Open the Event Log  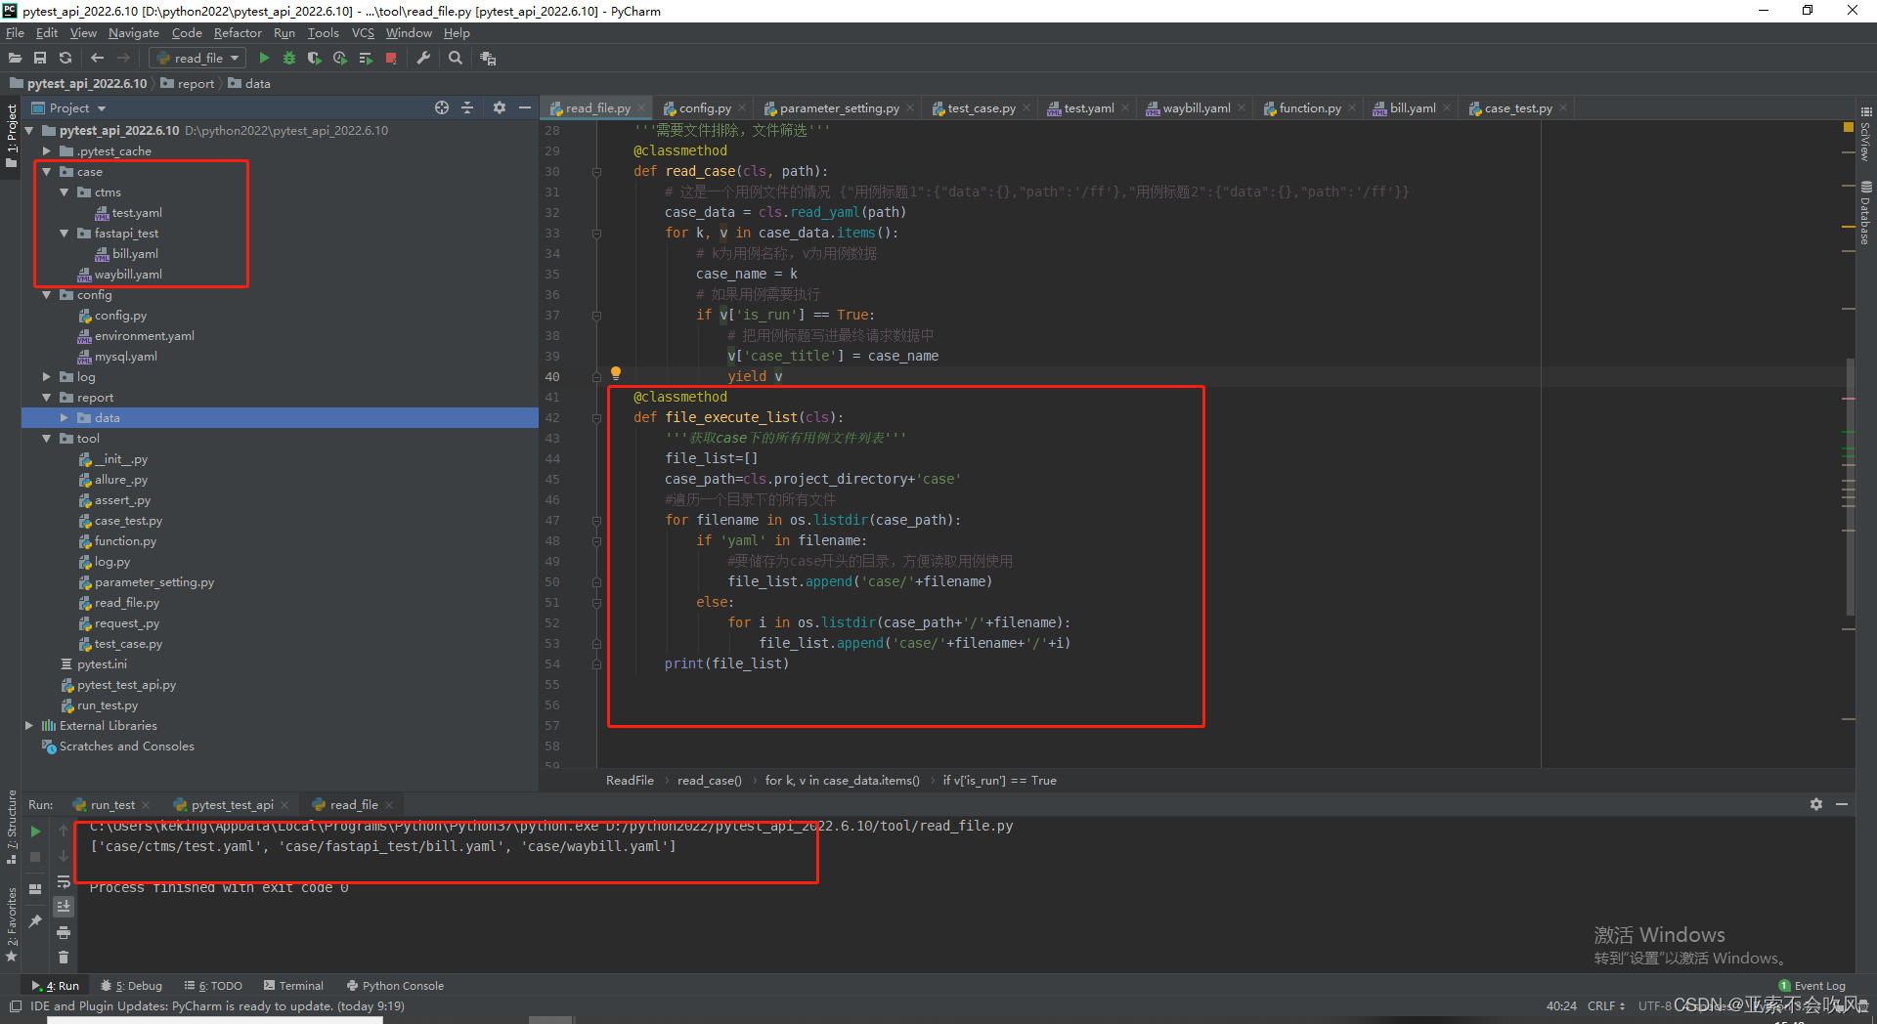pyautogui.click(x=1812, y=986)
